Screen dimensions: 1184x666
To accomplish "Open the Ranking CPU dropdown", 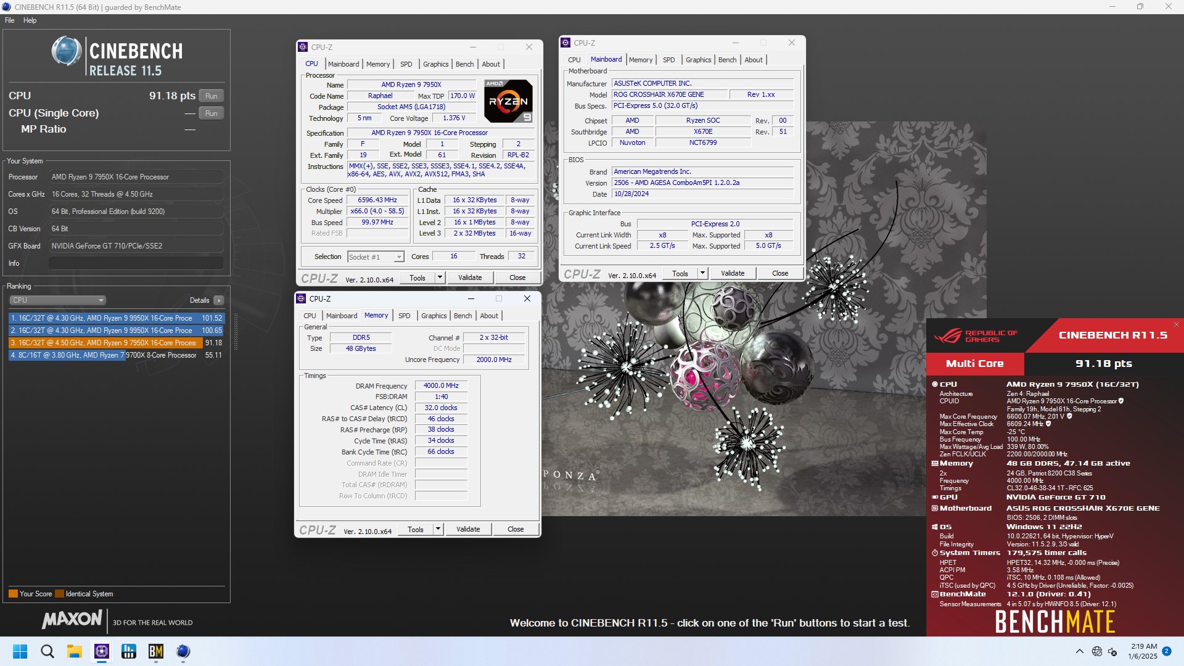I will 57,300.
